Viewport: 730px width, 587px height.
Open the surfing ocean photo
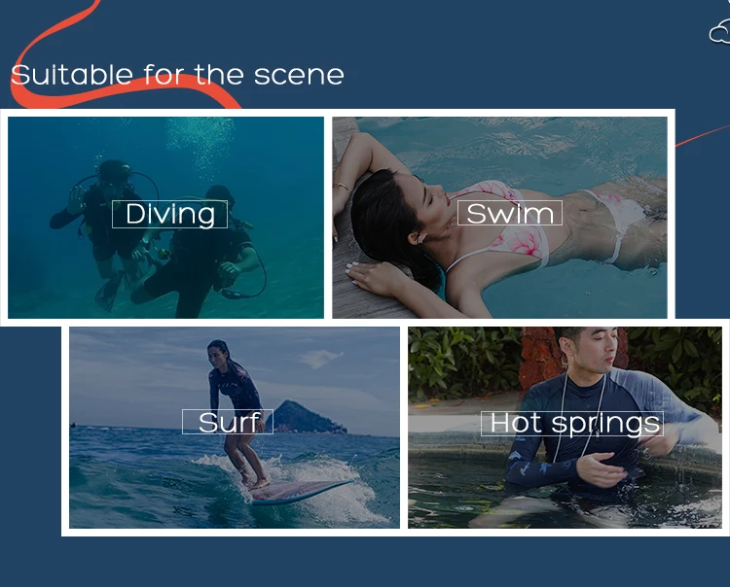[235, 428]
